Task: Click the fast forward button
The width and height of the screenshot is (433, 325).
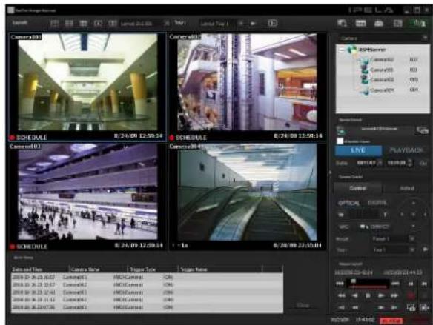Action: pos(394,295)
